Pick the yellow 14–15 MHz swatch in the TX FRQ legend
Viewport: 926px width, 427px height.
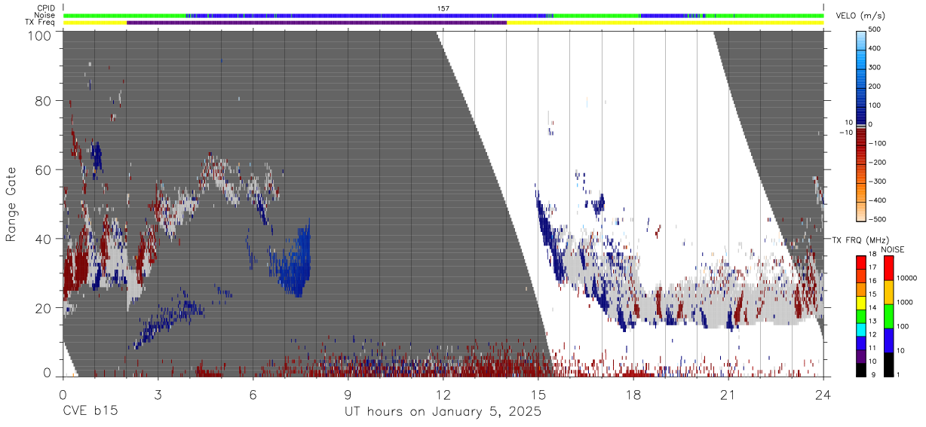(x=861, y=303)
